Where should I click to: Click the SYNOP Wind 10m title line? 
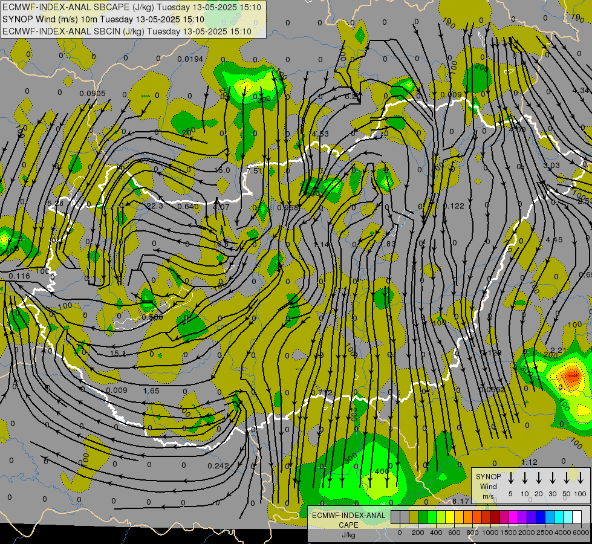pyautogui.click(x=103, y=19)
